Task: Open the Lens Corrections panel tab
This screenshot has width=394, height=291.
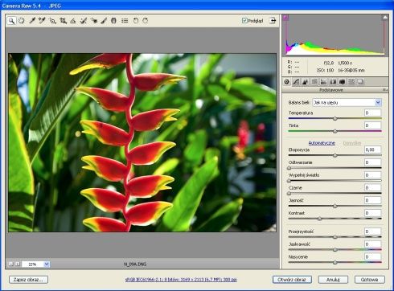Action: click(x=333, y=82)
